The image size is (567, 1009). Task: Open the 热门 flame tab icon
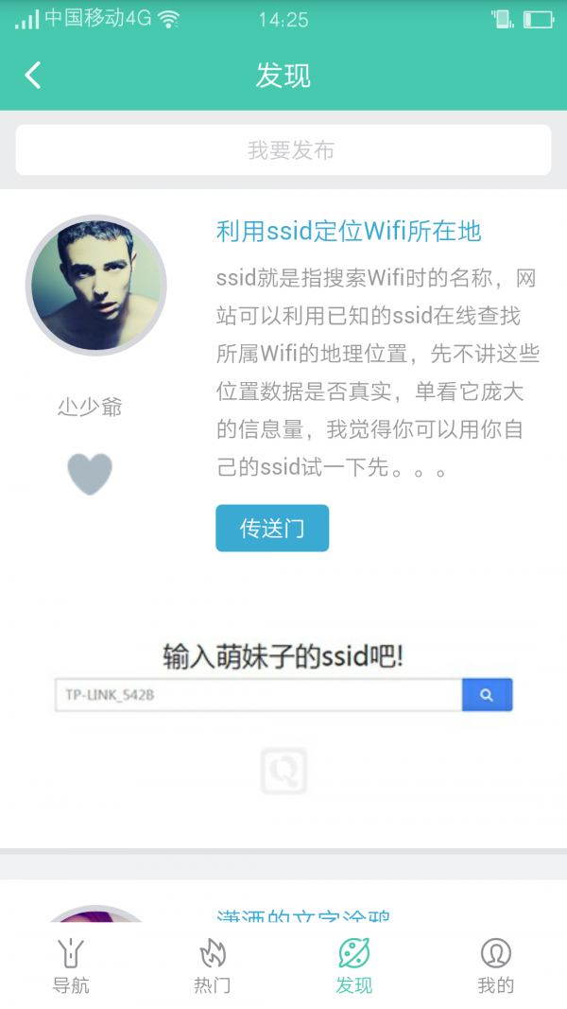212,953
